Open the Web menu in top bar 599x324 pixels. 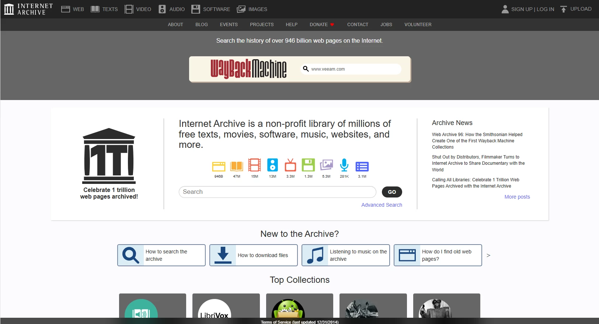(73, 9)
